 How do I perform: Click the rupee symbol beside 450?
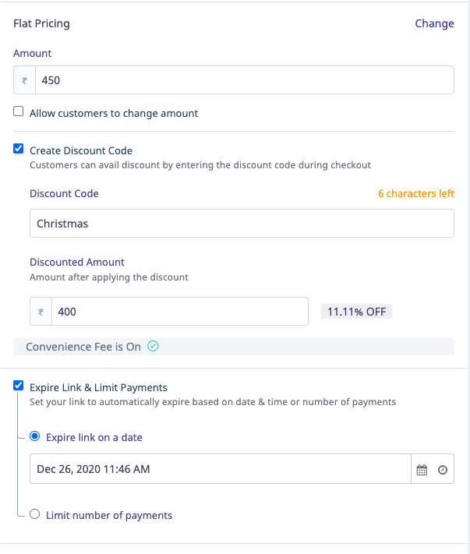point(25,80)
